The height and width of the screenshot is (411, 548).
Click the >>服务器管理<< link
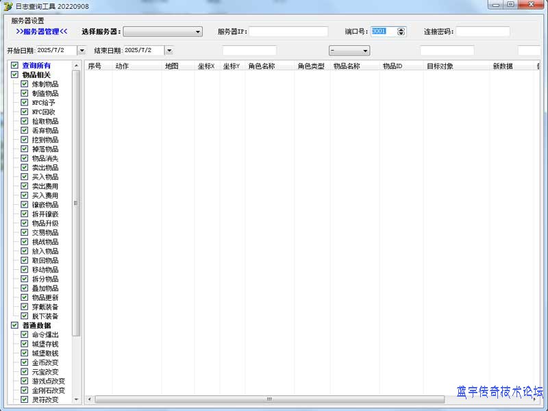41,32
